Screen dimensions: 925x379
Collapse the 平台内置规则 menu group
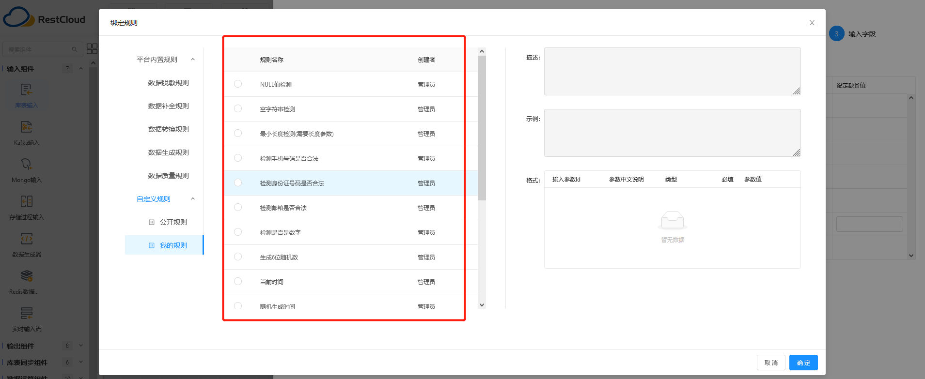point(193,60)
